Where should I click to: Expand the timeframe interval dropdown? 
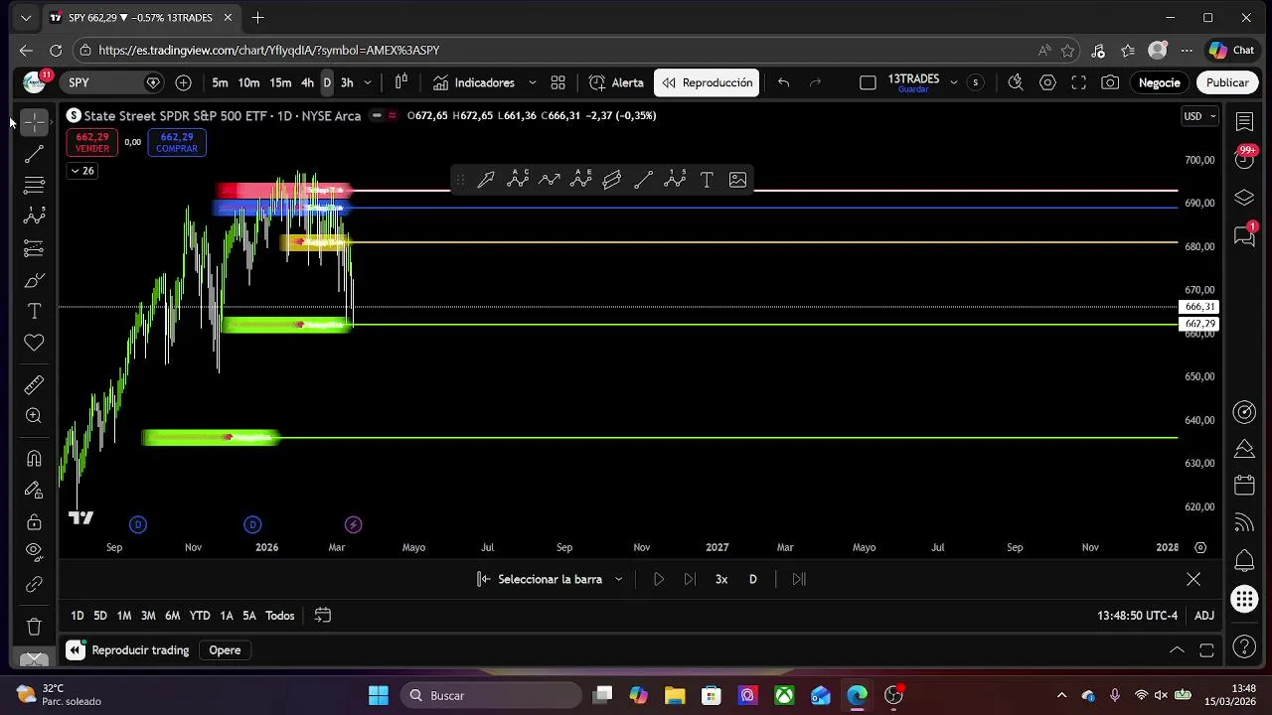[x=368, y=82]
